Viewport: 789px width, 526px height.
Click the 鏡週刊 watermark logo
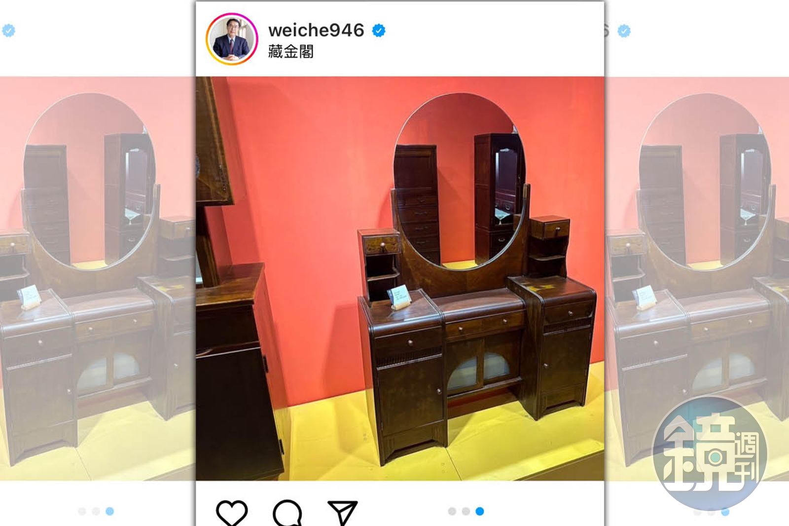pos(710,453)
